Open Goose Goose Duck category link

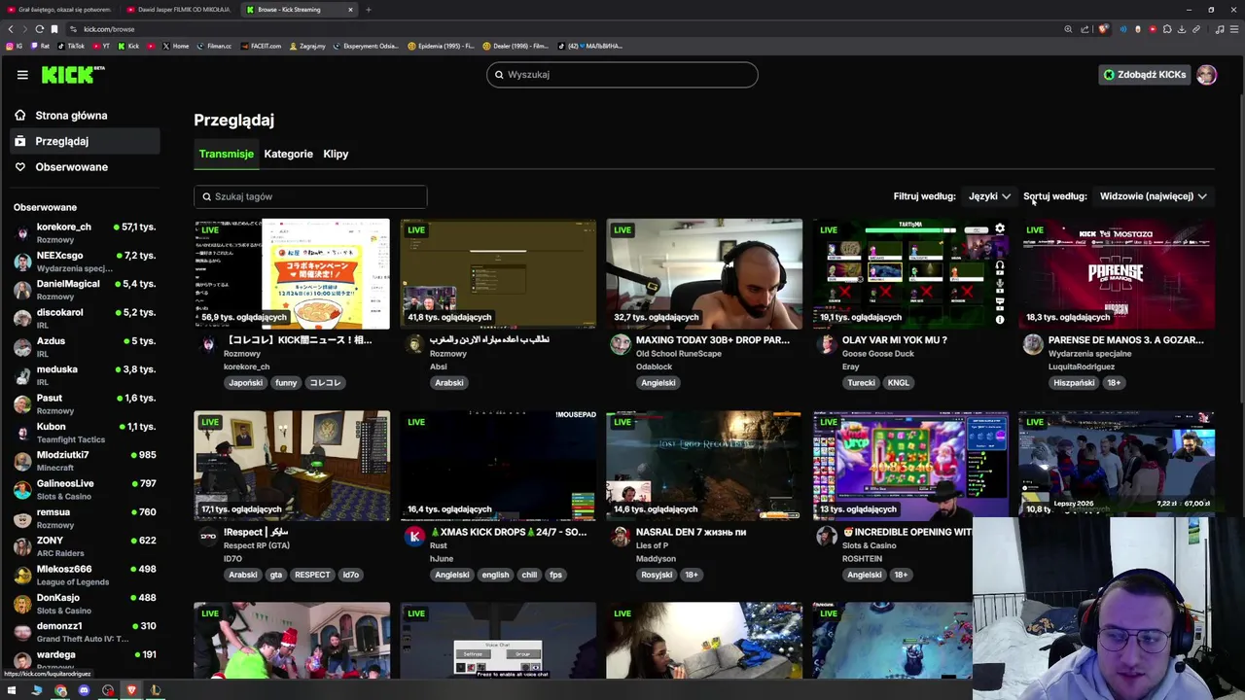coord(877,354)
